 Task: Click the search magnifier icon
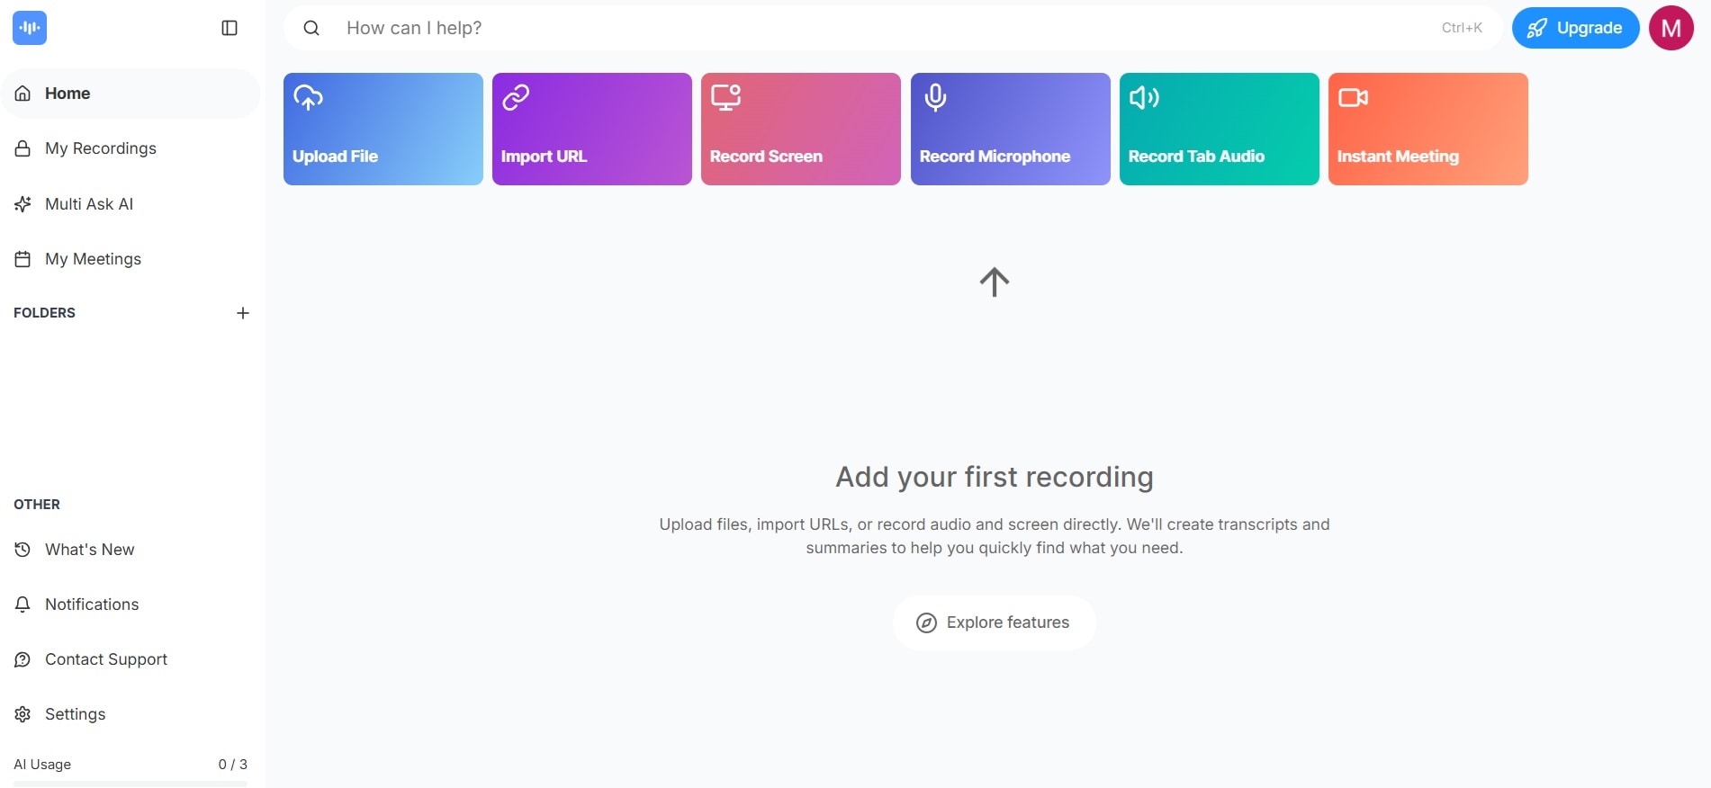click(311, 28)
